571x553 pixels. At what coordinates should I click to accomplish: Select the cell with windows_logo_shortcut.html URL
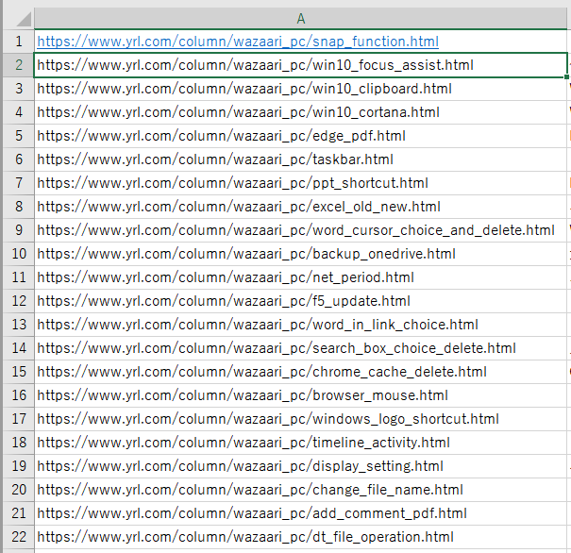tap(301, 419)
